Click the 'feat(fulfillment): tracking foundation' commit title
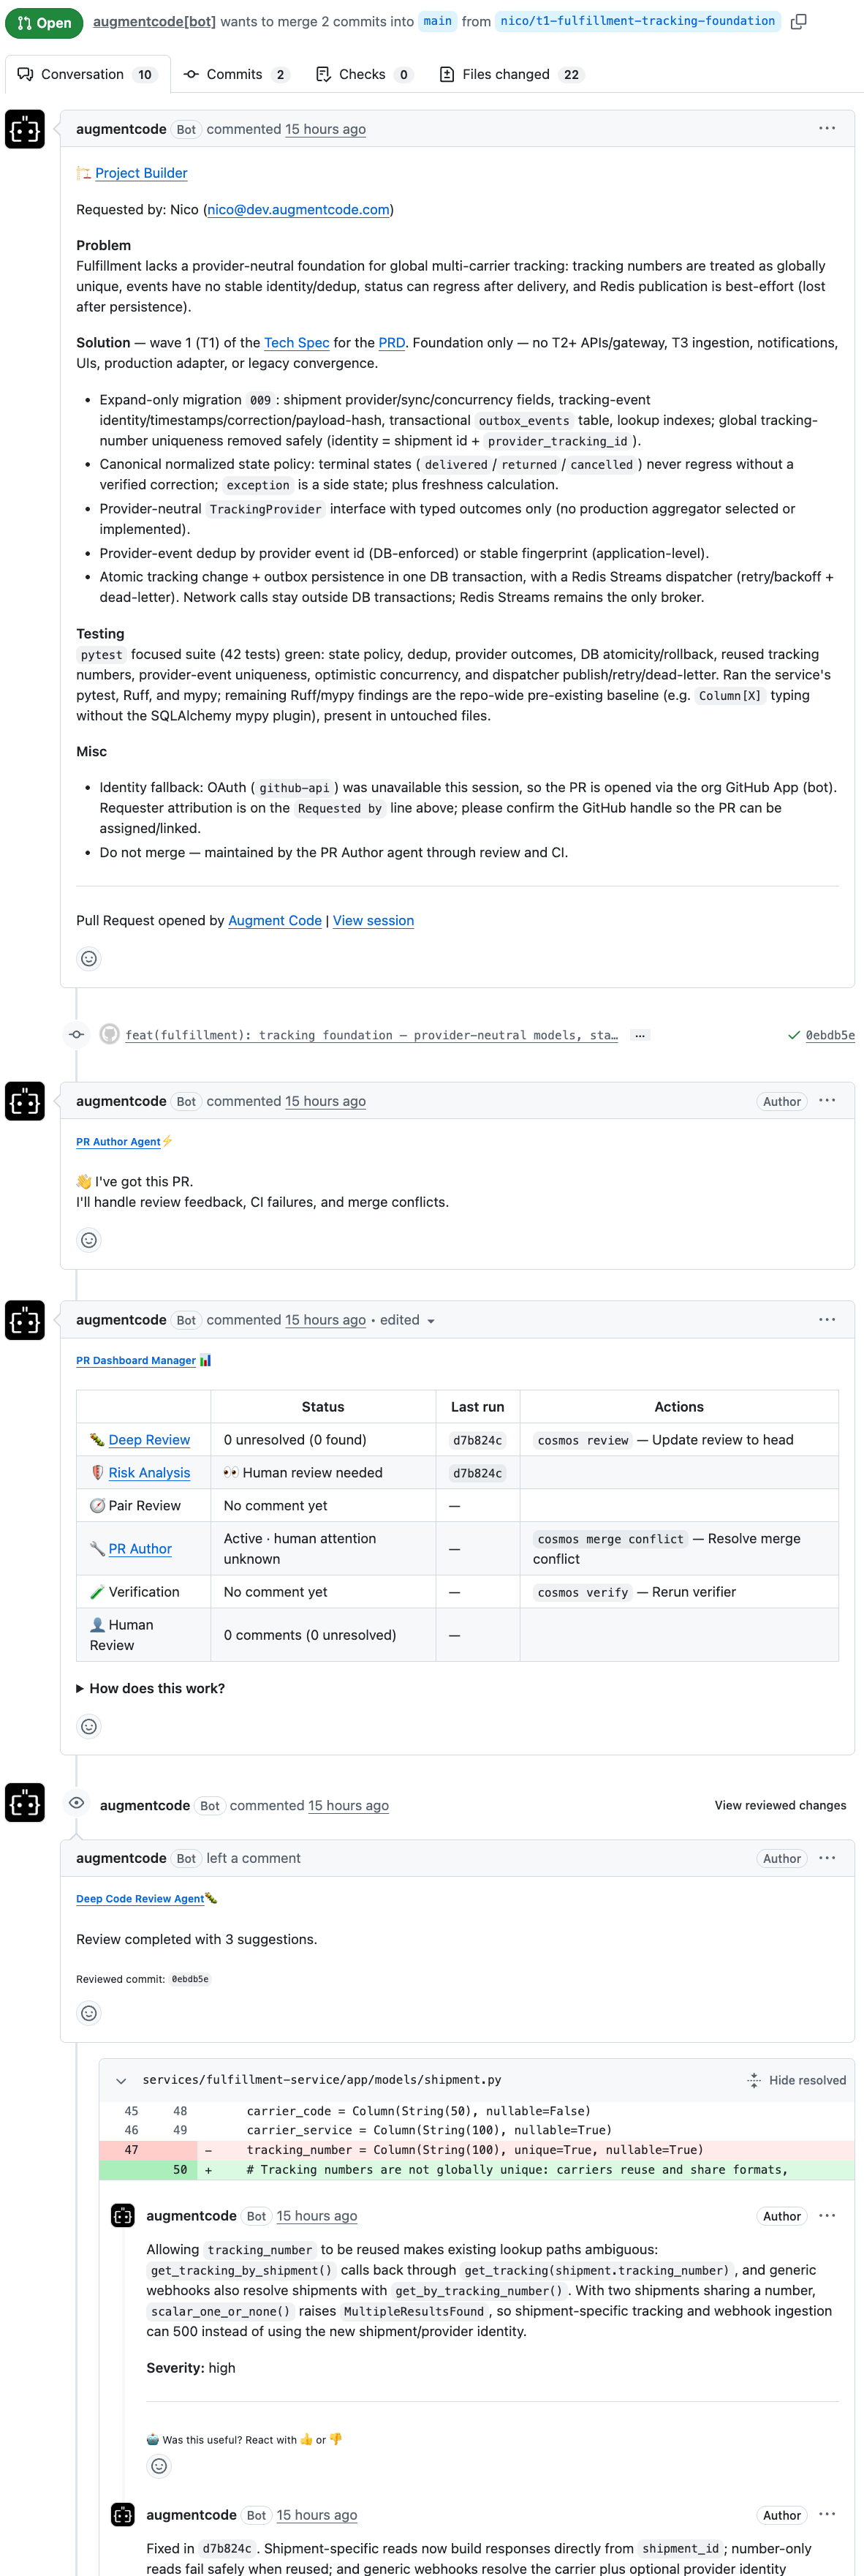 click(x=371, y=1036)
